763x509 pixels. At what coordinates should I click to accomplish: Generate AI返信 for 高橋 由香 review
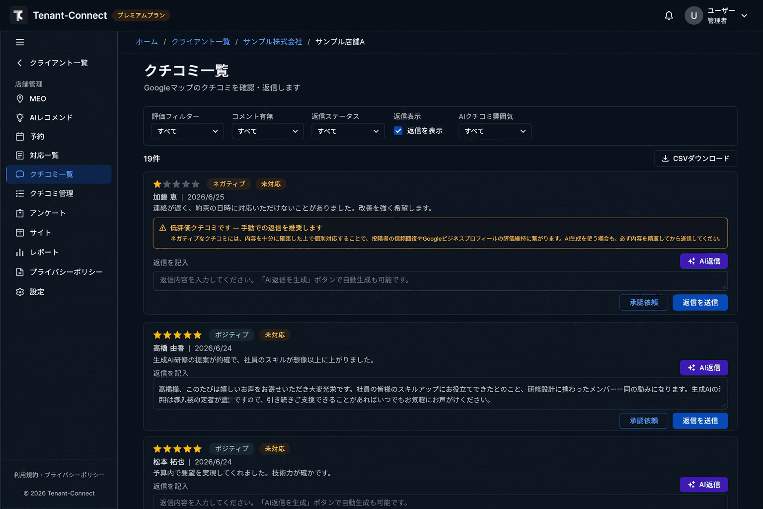[704, 368]
